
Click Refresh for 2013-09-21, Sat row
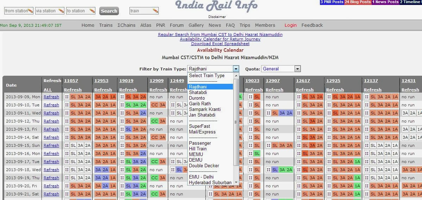[51, 194]
